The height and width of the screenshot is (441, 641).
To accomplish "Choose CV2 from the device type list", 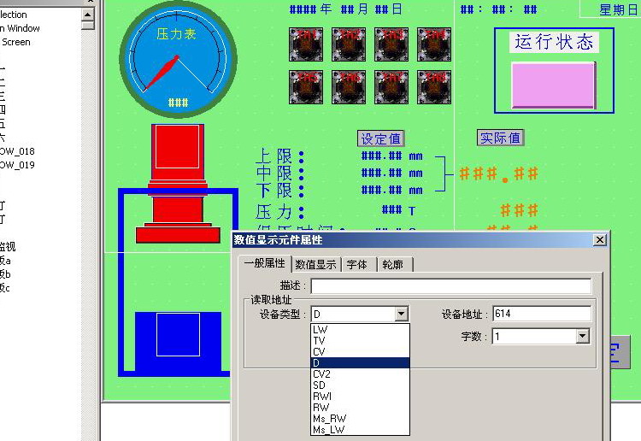I will [x=322, y=374].
